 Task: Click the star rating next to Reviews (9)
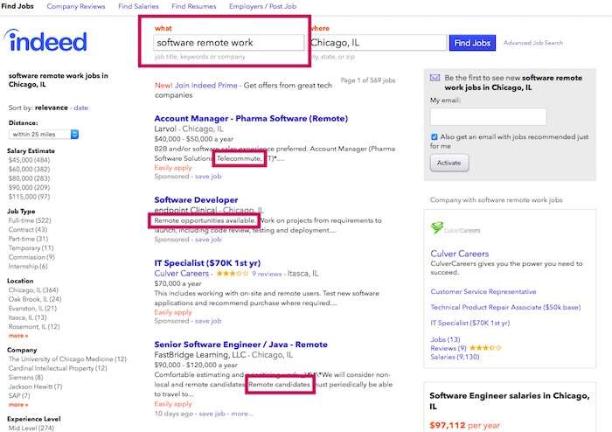(485, 348)
